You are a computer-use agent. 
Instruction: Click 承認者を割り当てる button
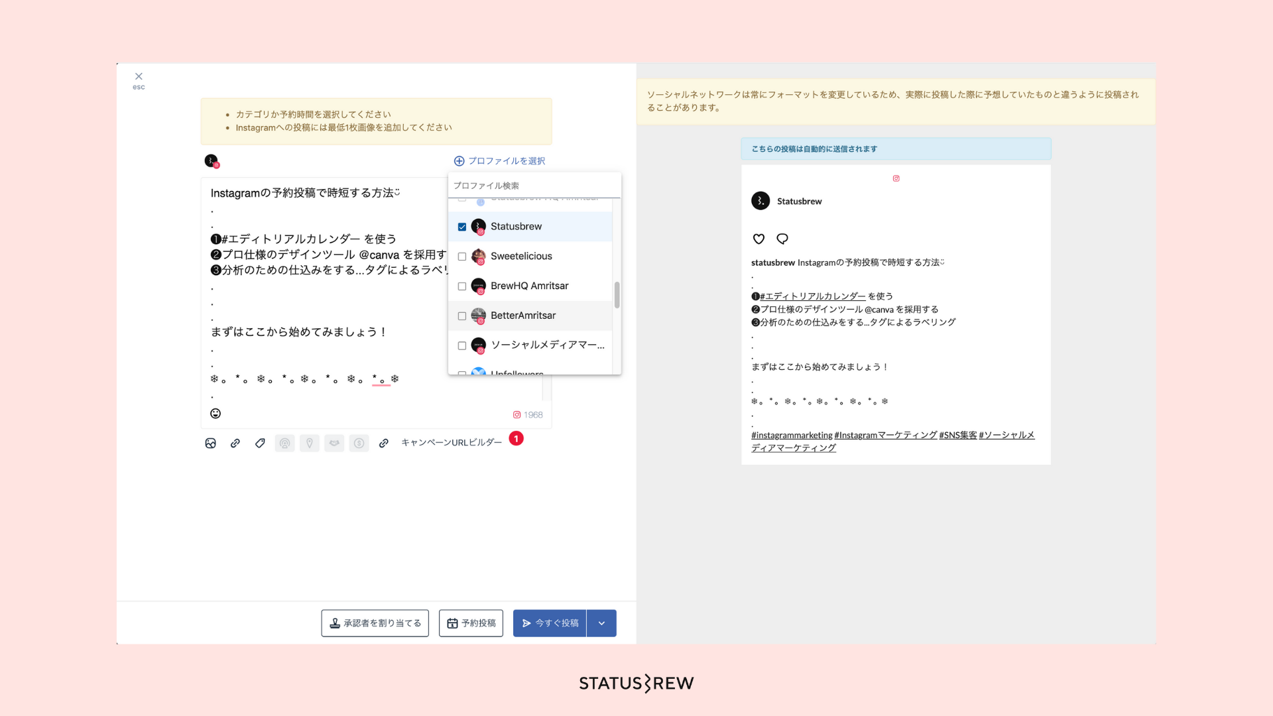tap(375, 623)
